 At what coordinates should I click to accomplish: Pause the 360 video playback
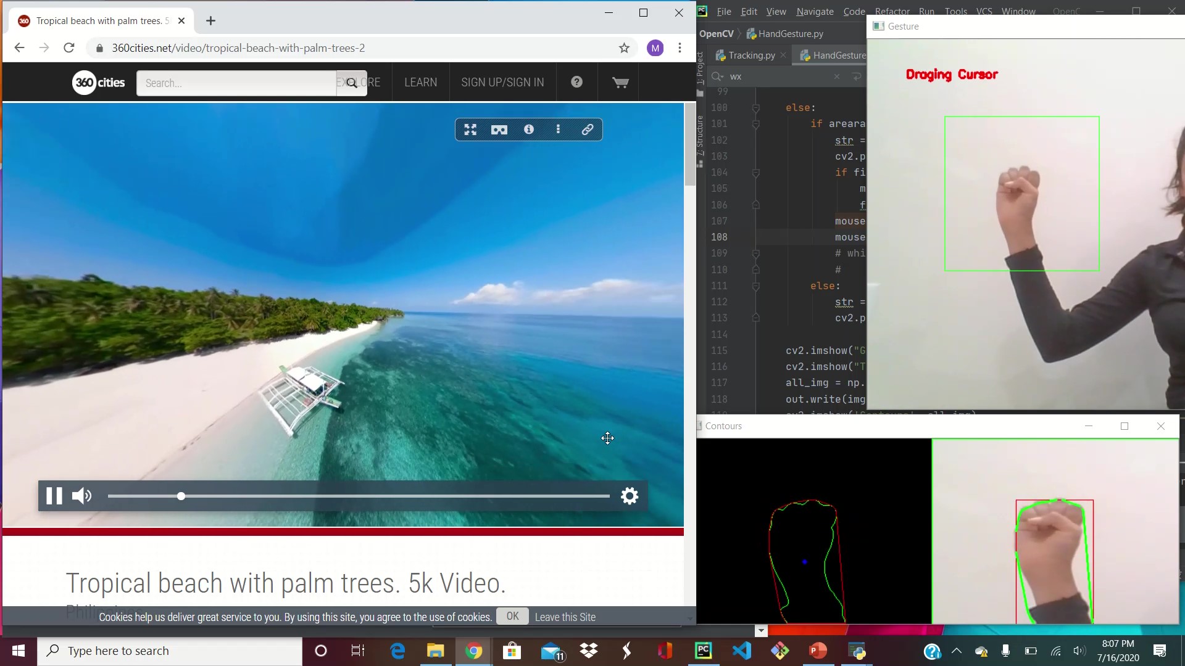54,496
